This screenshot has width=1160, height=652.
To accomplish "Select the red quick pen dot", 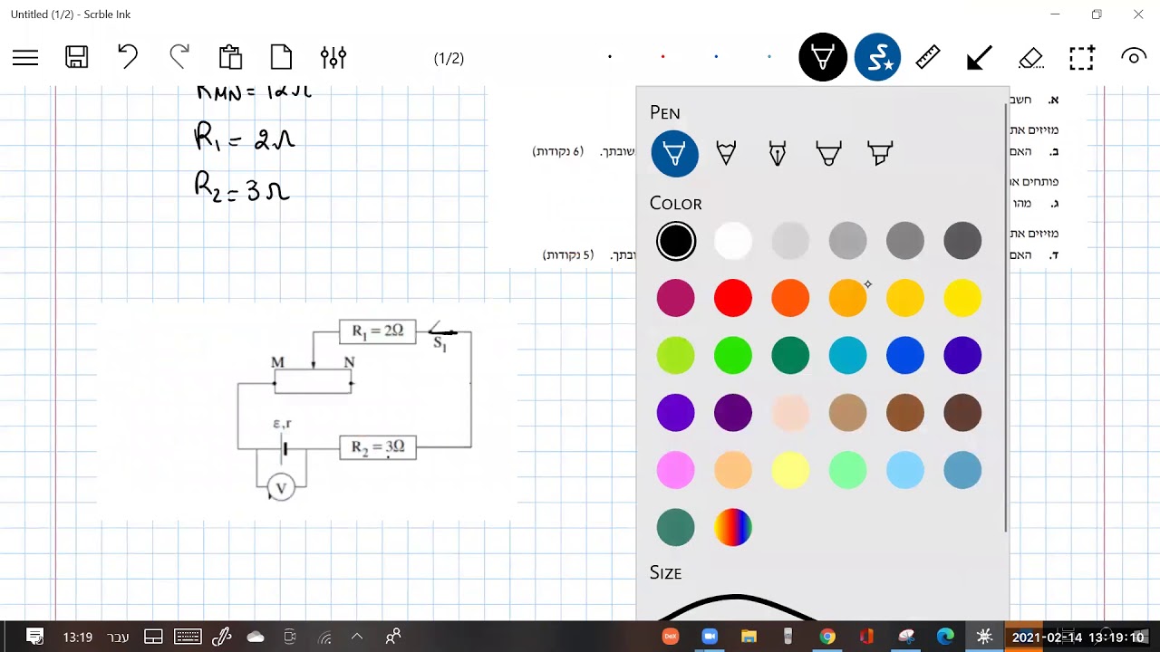I will click(x=662, y=57).
